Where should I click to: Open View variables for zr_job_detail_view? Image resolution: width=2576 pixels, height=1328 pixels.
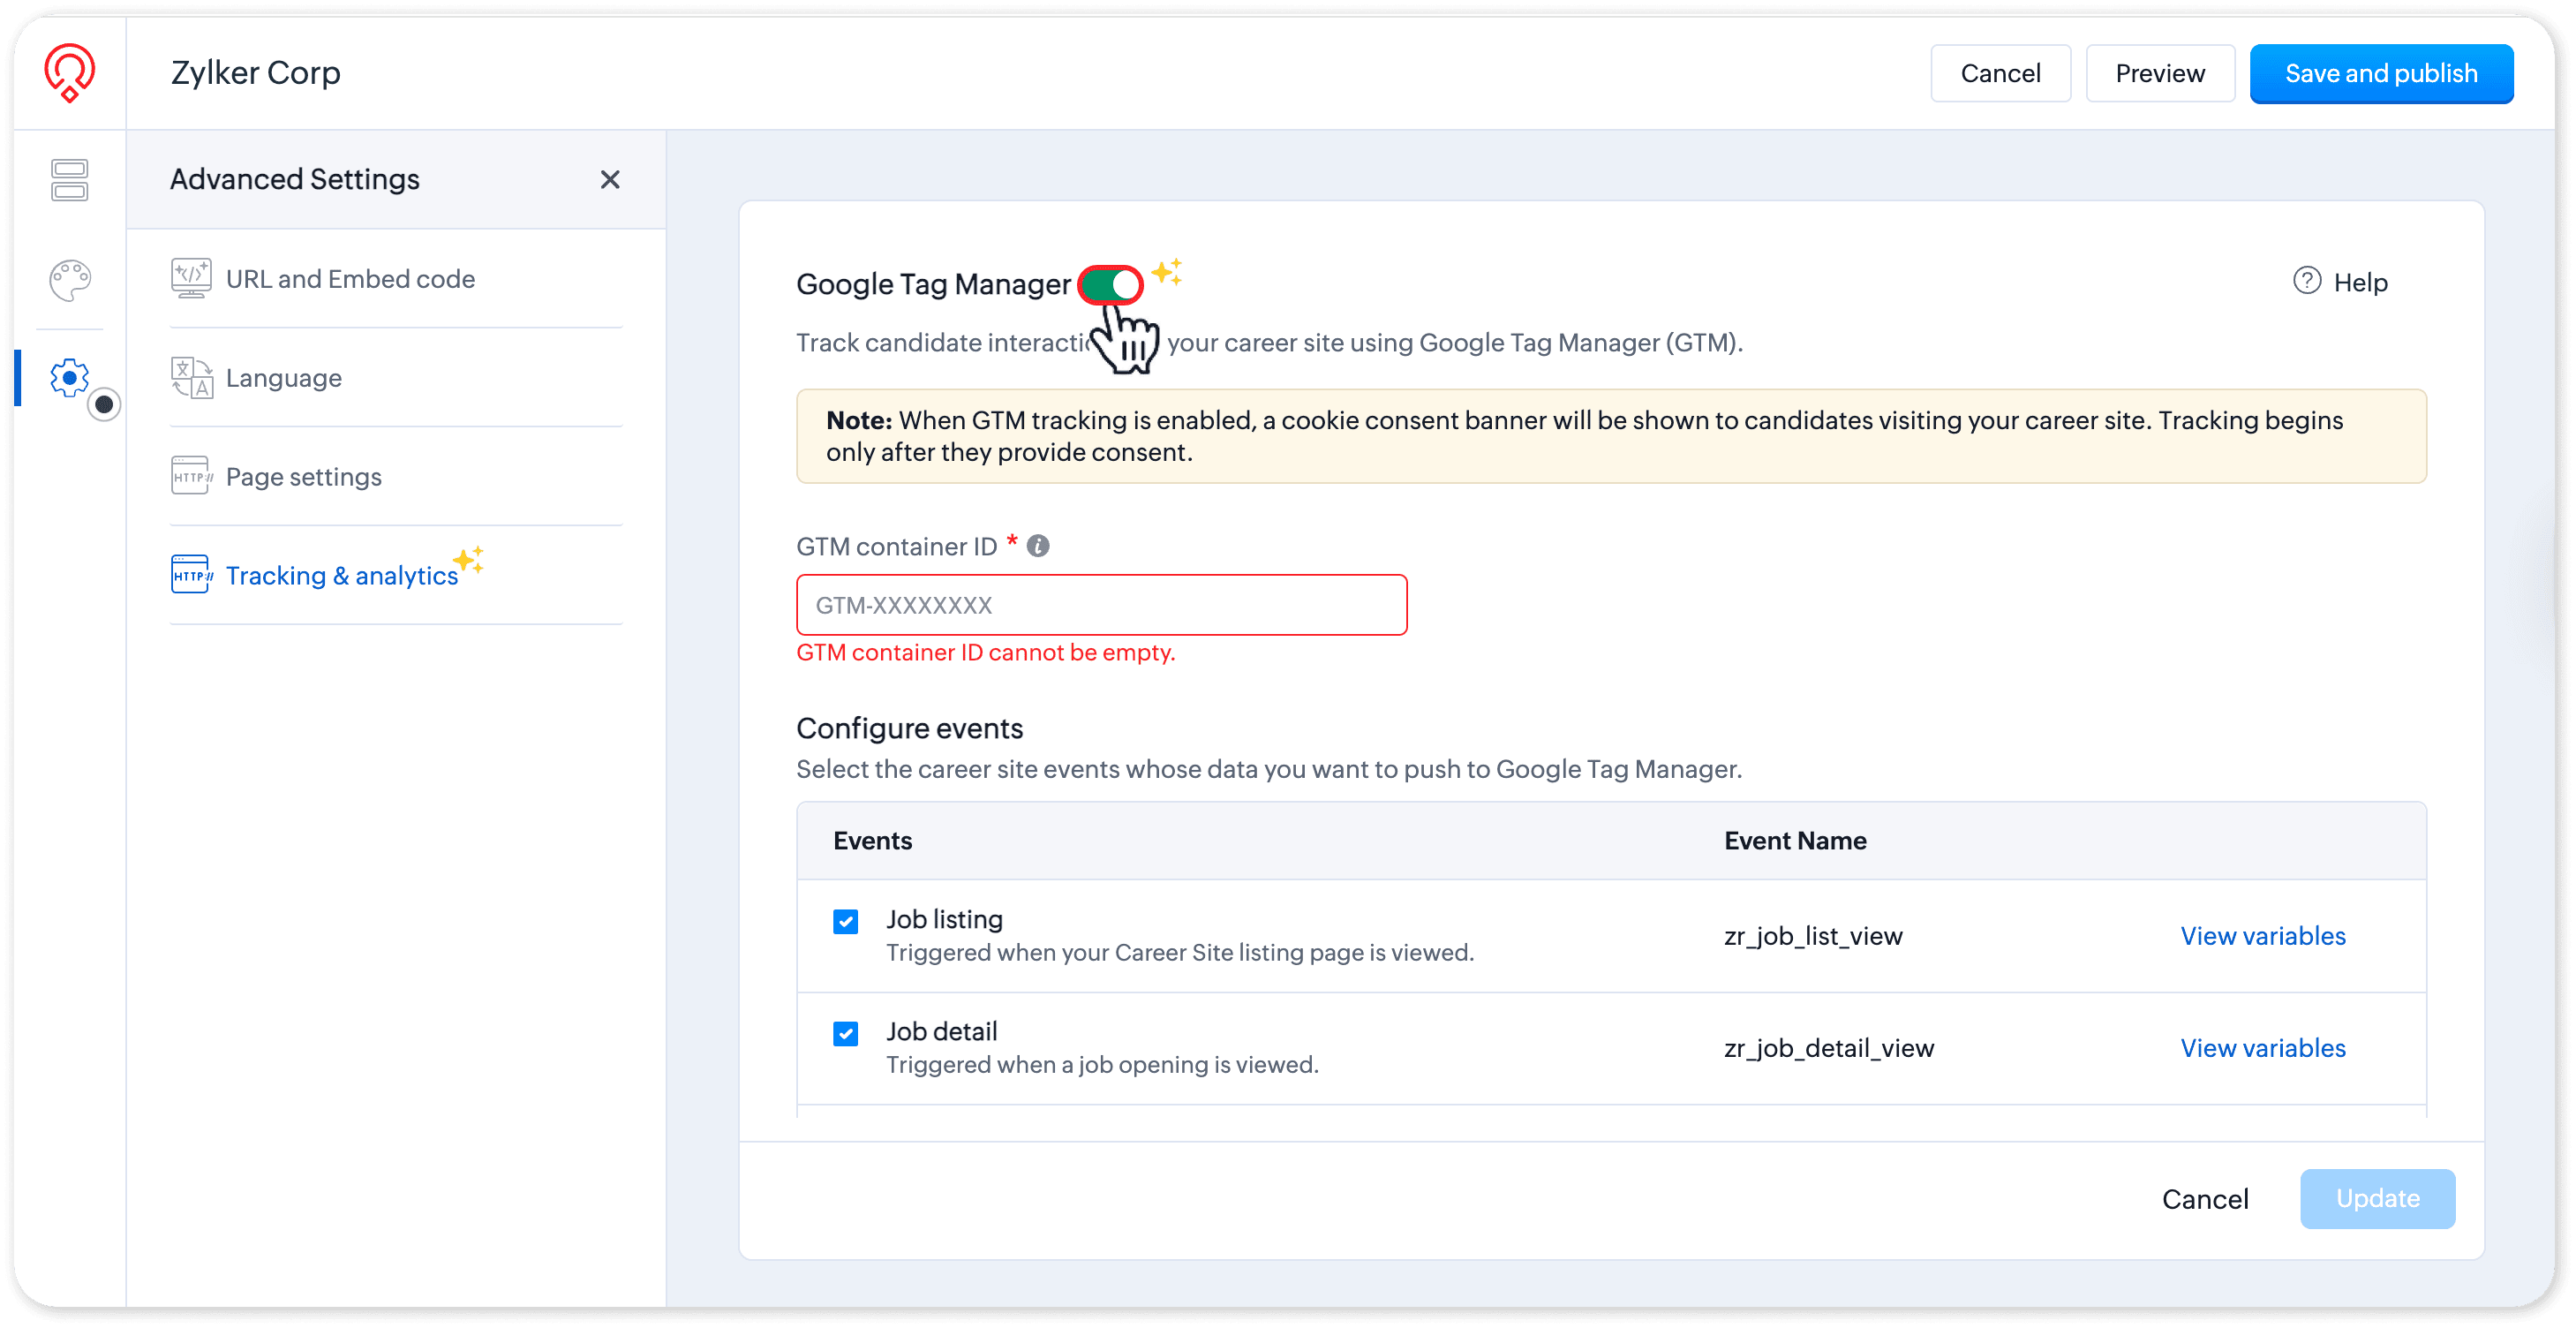click(2262, 1048)
